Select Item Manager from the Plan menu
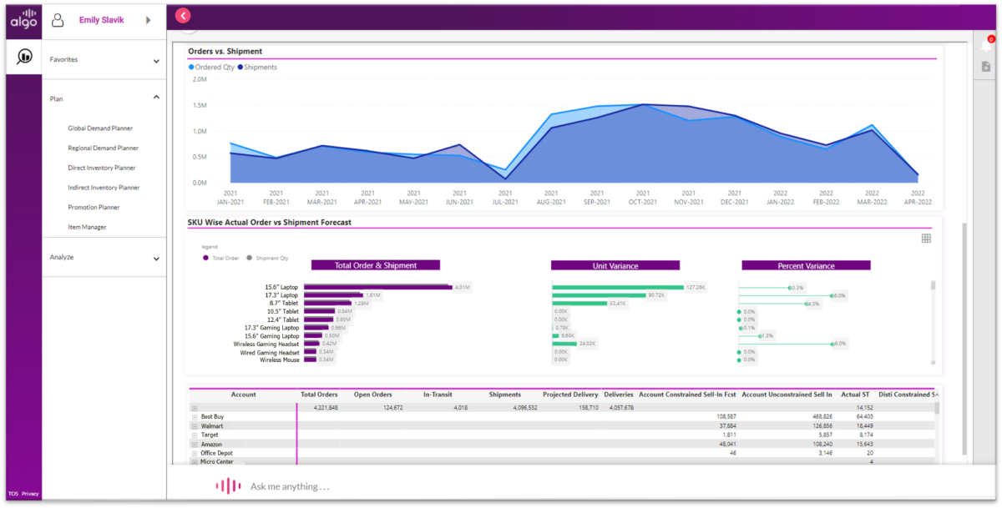The height and width of the screenshot is (508, 1002). pos(86,226)
